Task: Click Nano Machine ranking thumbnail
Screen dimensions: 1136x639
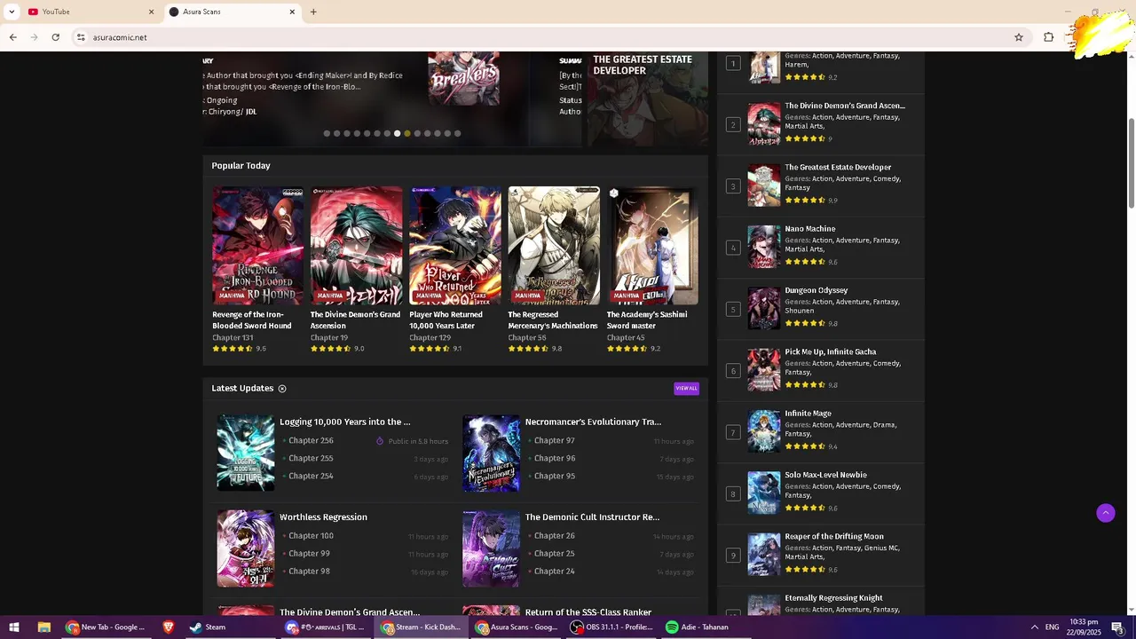Action: (x=763, y=247)
